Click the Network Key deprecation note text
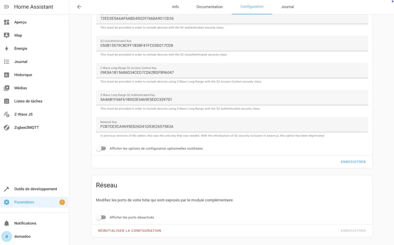 point(212,136)
